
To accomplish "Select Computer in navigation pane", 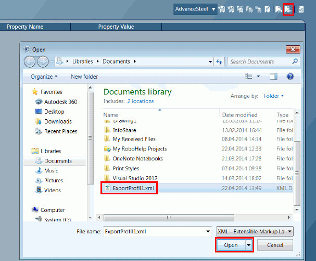I will click(x=53, y=210).
